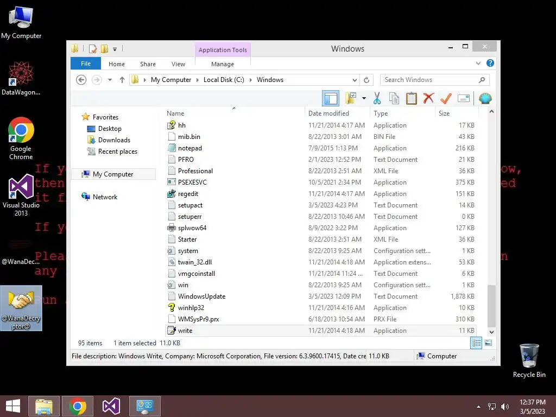Click the Quick Access new folder icon
556x417 pixels.
coord(104,48)
